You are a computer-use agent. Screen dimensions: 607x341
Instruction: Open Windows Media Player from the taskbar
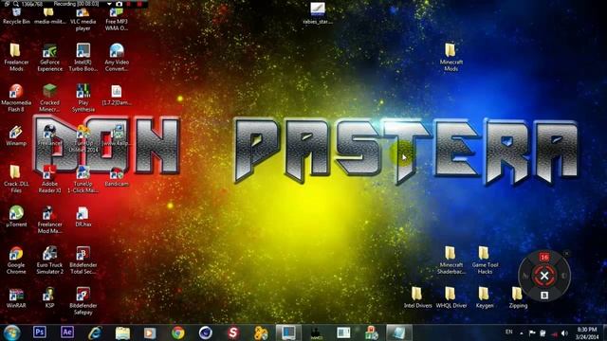[x=150, y=332]
